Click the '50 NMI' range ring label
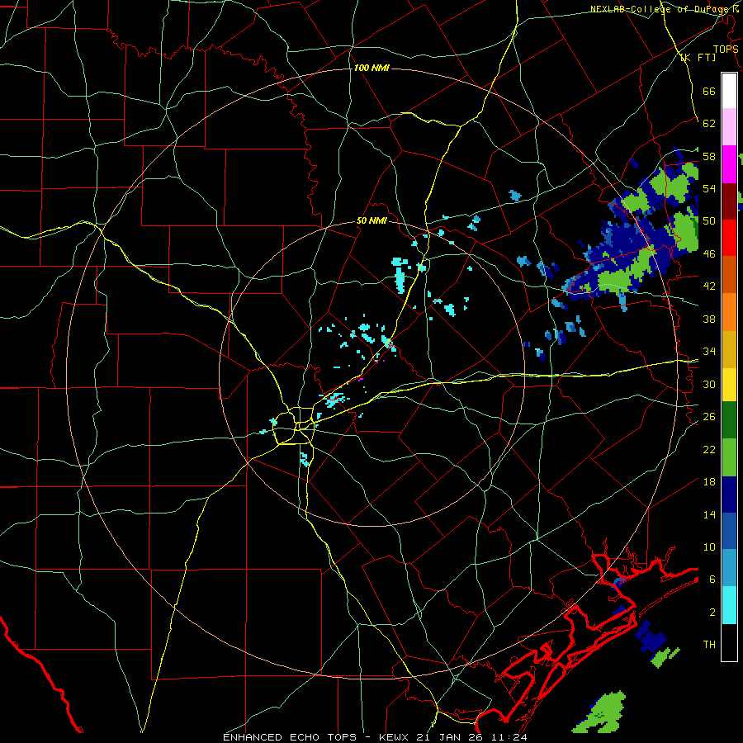The height and width of the screenshot is (743, 743). 371,220
